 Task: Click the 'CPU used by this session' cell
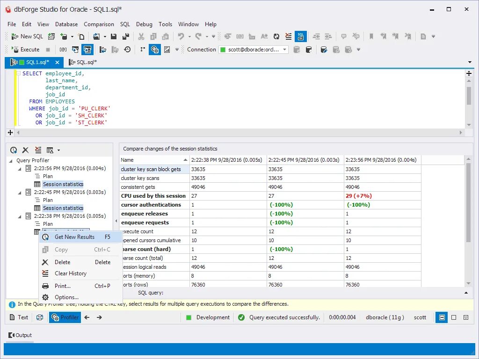pyautogui.click(x=154, y=196)
